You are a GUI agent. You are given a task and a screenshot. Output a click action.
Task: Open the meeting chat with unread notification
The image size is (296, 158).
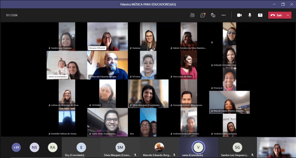click(203, 15)
